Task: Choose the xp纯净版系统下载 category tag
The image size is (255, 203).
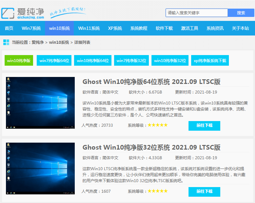Action: tap(210, 60)
